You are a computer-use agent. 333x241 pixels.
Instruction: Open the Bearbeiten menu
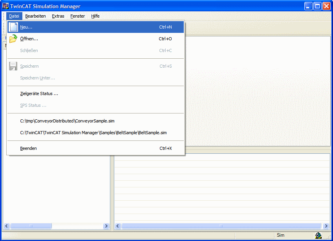35,16
